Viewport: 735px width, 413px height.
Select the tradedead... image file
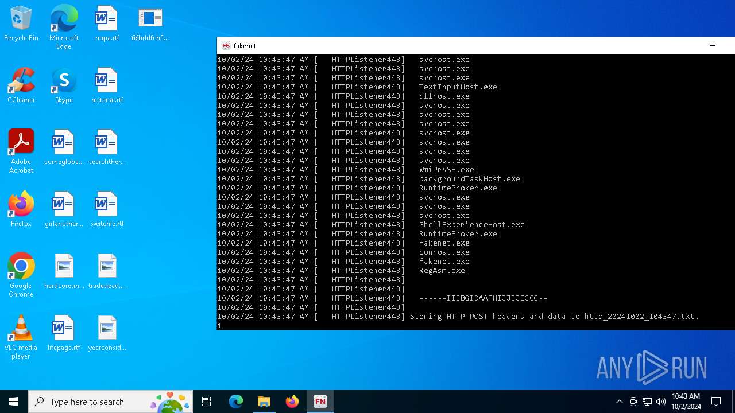click(x=107, y=272)
